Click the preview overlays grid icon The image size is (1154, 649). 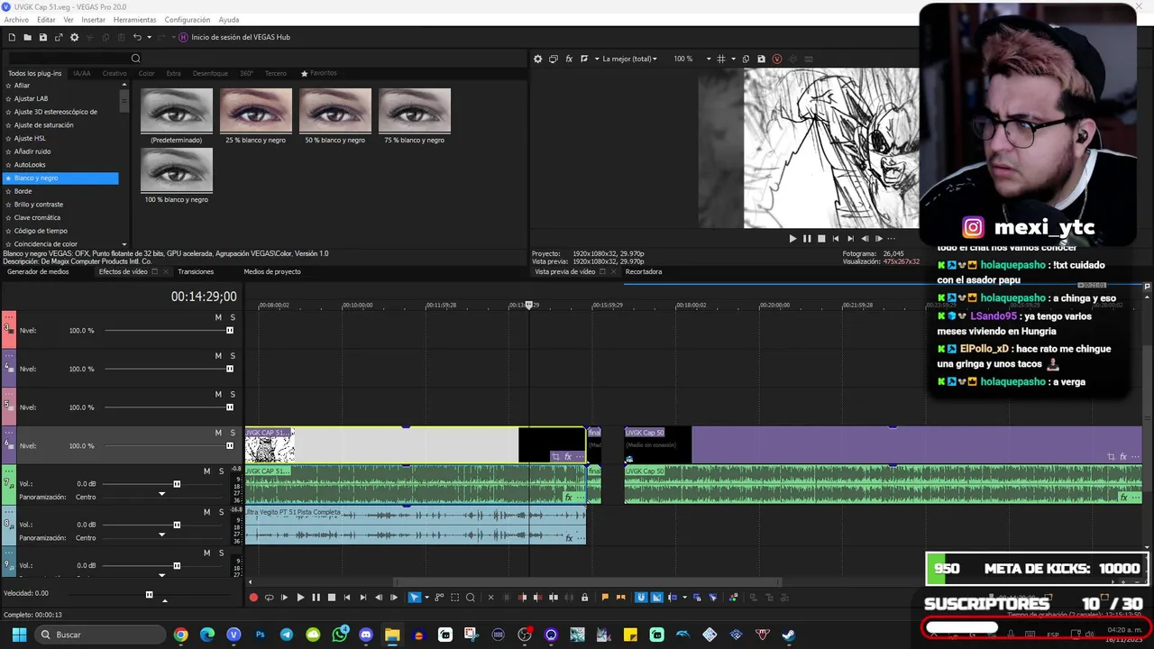click(720, 59)
